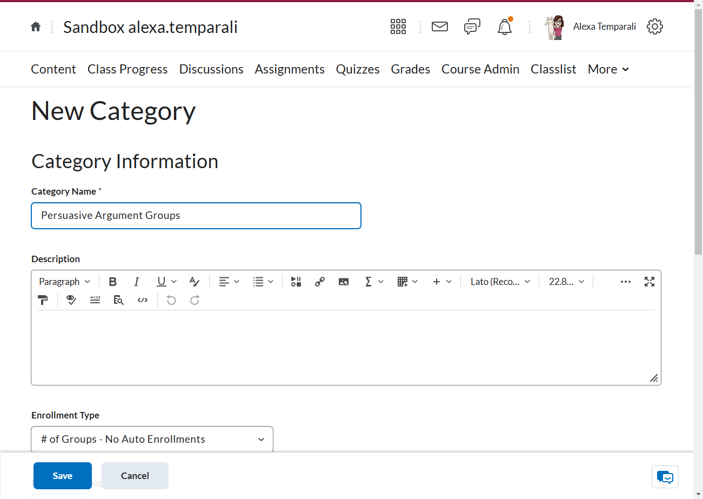703x499 pixels.
Task: Go to the course home icon
Action: pyautogui.click(x=36, y=26)
